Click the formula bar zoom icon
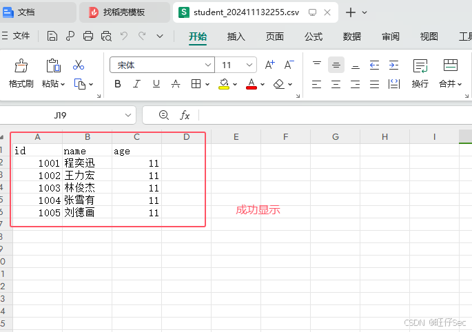This screenshot has height=332, width=472. pos(164,115)
